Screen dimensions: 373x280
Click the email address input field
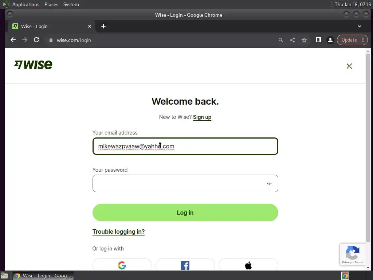(185, 146)
